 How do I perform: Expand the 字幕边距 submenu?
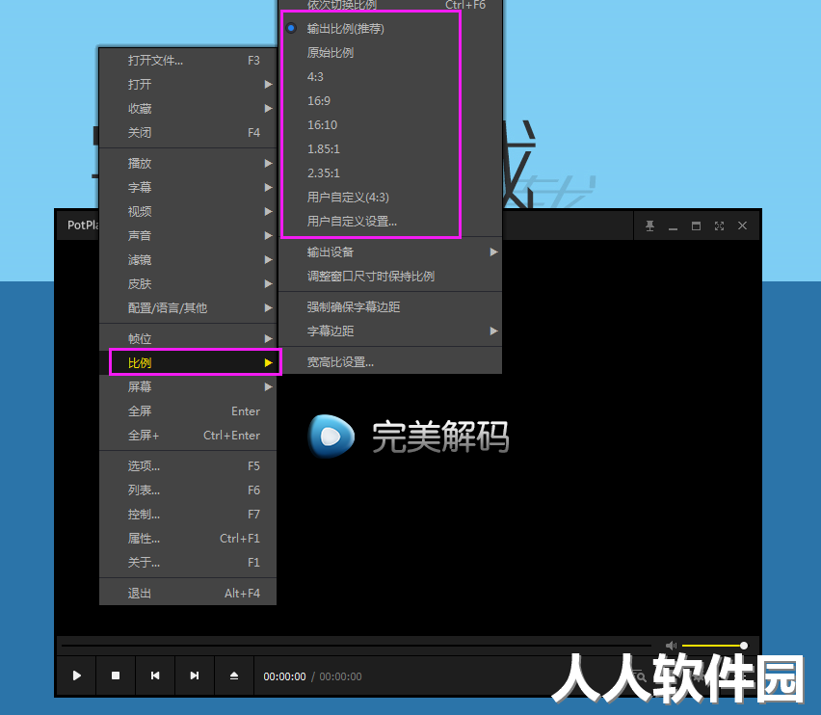(x=390, y=331)
